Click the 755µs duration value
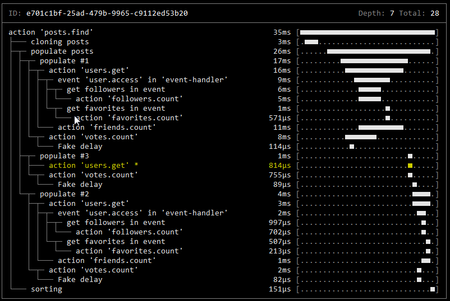The height and width of the screenshot is (301, 450). tap(280, 175)
